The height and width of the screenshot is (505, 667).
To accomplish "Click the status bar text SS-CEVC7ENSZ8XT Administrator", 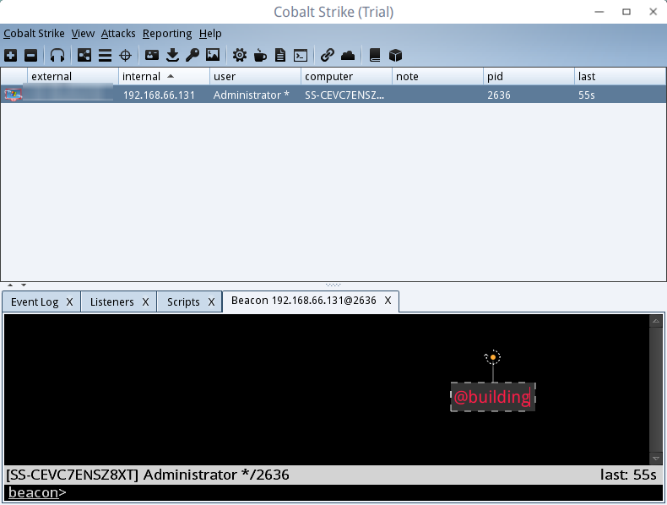I will point(148,475).
